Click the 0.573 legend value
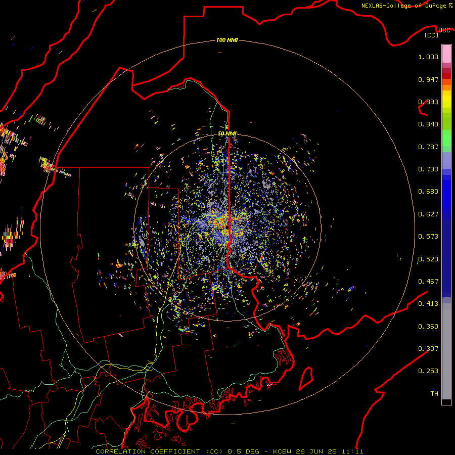The width and height of the screenshot is (455, 455). click(x=428, y=237)
